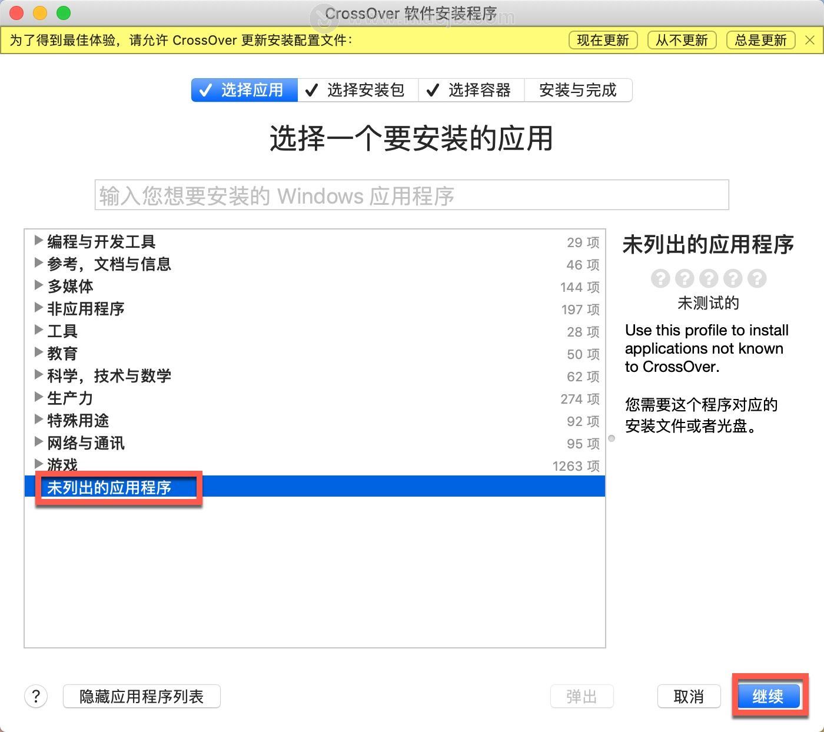Click the first gray rating badge icon

[660, 278]
